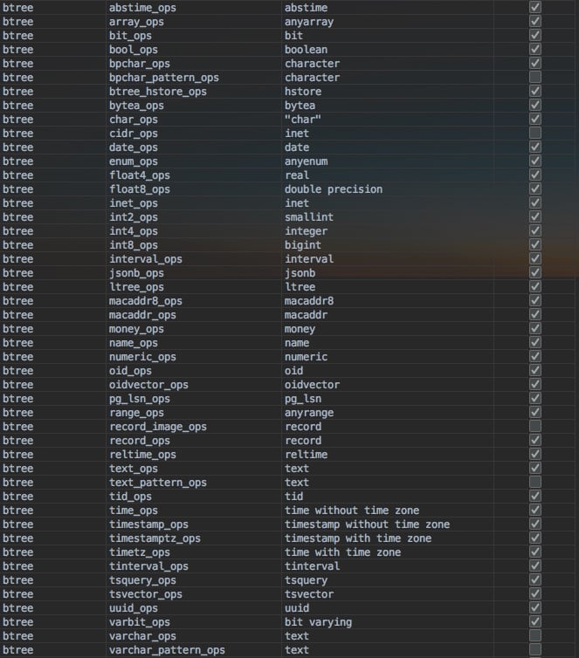
Task: Select the "timestamp without time zone" cell
Action: [367, 524]
